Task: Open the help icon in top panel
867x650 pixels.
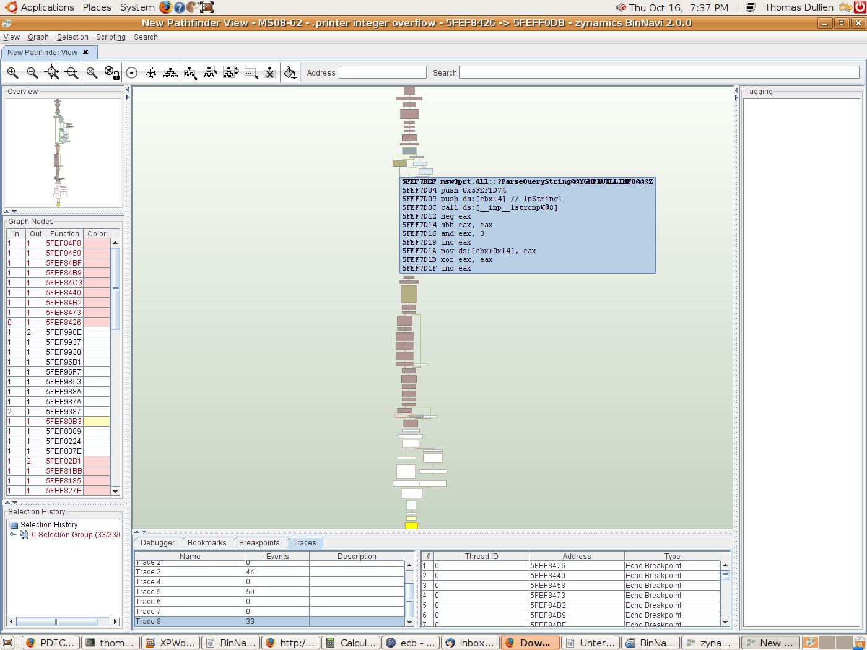Action: (x=179, y=7)
